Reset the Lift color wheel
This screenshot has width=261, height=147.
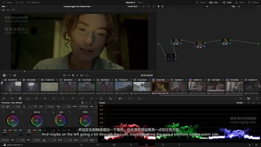21,112
